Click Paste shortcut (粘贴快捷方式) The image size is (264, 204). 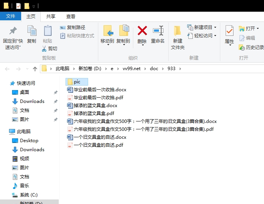click(x=77, y=36)
